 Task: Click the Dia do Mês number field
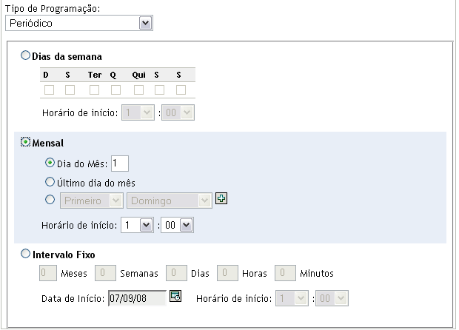coord(118,163)
